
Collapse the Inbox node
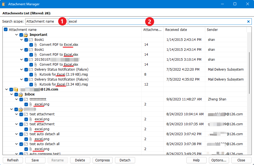[x=11, y=94]
